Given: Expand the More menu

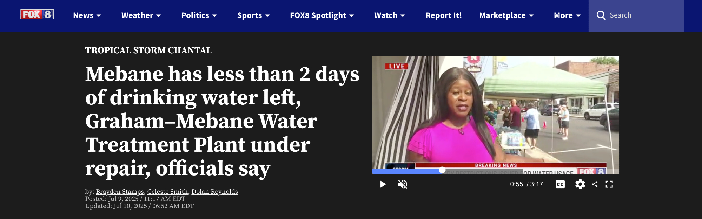Looking at the screenshot, I should click(x=567, y=15).
